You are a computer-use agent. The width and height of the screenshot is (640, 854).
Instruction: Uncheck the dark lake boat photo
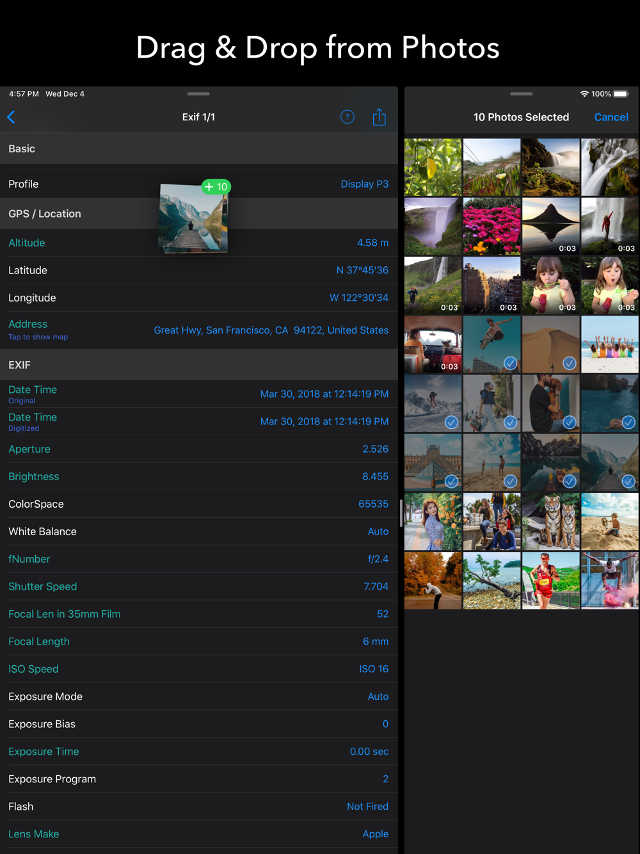click(x=550, y=462)
